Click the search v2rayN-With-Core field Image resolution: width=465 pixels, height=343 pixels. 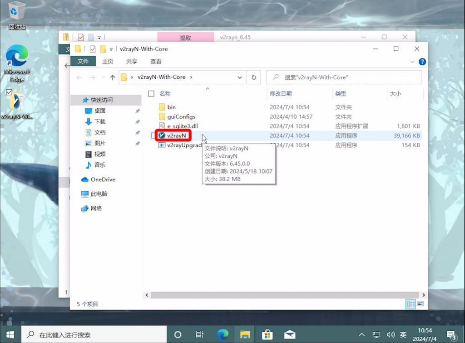click(344, 77)
